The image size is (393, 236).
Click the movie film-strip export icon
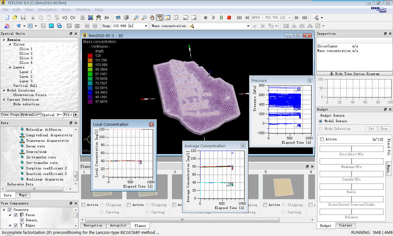click(118, 18)
